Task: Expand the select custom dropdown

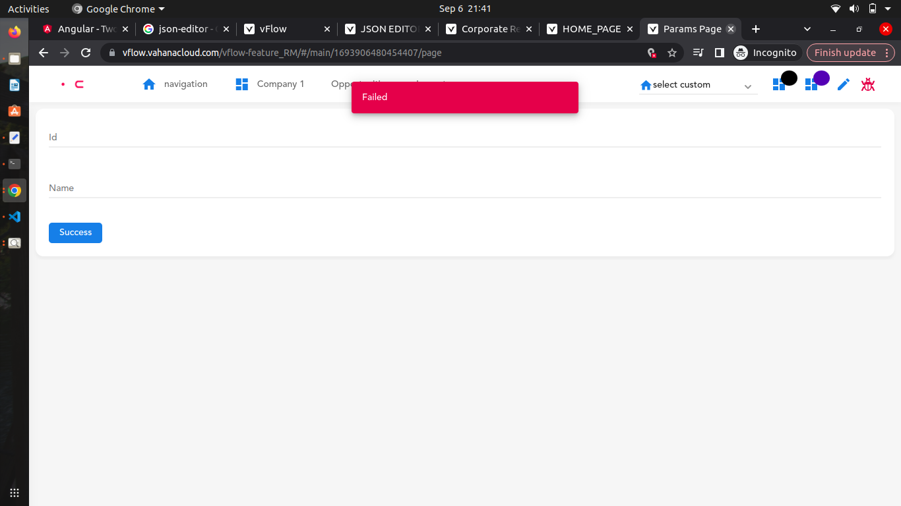Action: click(699, 85)
